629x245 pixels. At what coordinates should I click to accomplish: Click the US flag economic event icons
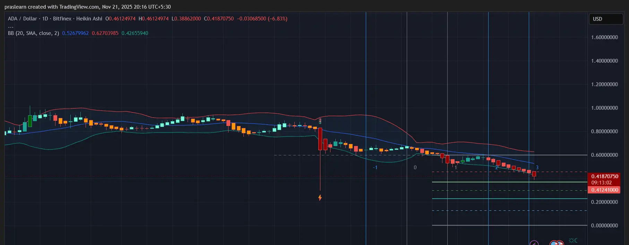click(557, 243)
